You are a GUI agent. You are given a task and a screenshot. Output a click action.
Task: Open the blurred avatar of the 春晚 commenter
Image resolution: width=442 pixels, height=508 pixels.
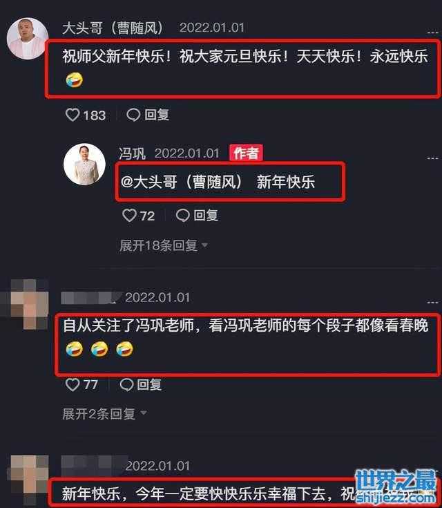click(x=29, y=305)
